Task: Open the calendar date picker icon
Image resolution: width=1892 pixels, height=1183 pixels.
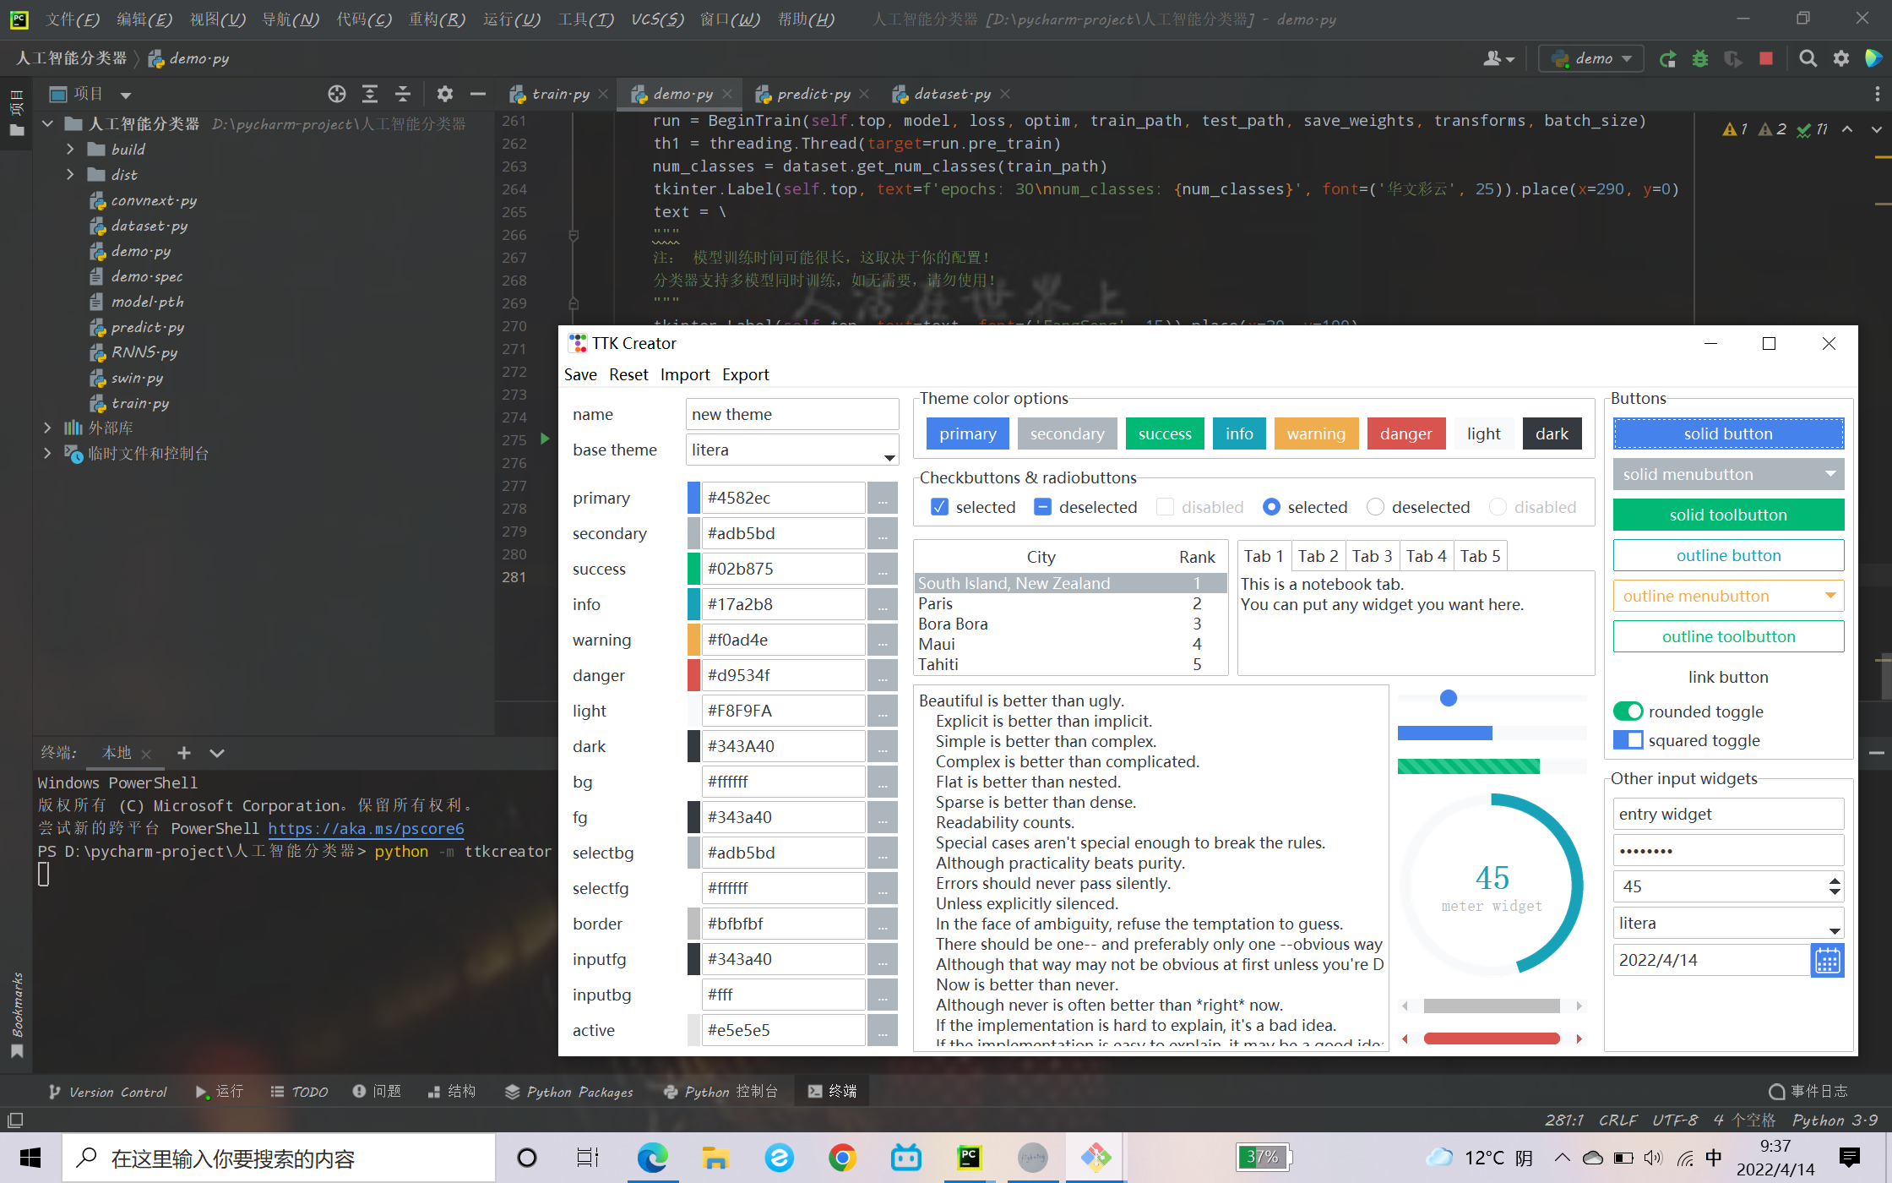Action: click(x=1827, y=961)
